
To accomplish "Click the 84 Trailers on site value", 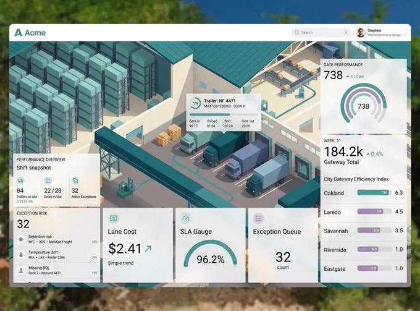I will pyautogui.click(x=20, y=190).
